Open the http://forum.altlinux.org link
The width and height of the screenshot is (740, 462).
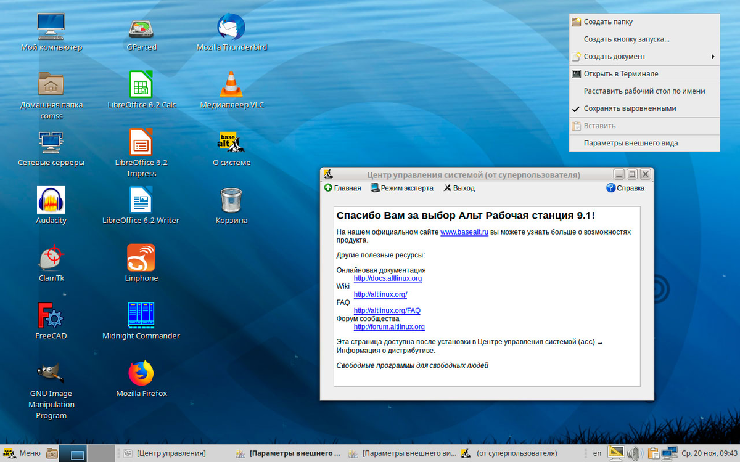[389, 327]
